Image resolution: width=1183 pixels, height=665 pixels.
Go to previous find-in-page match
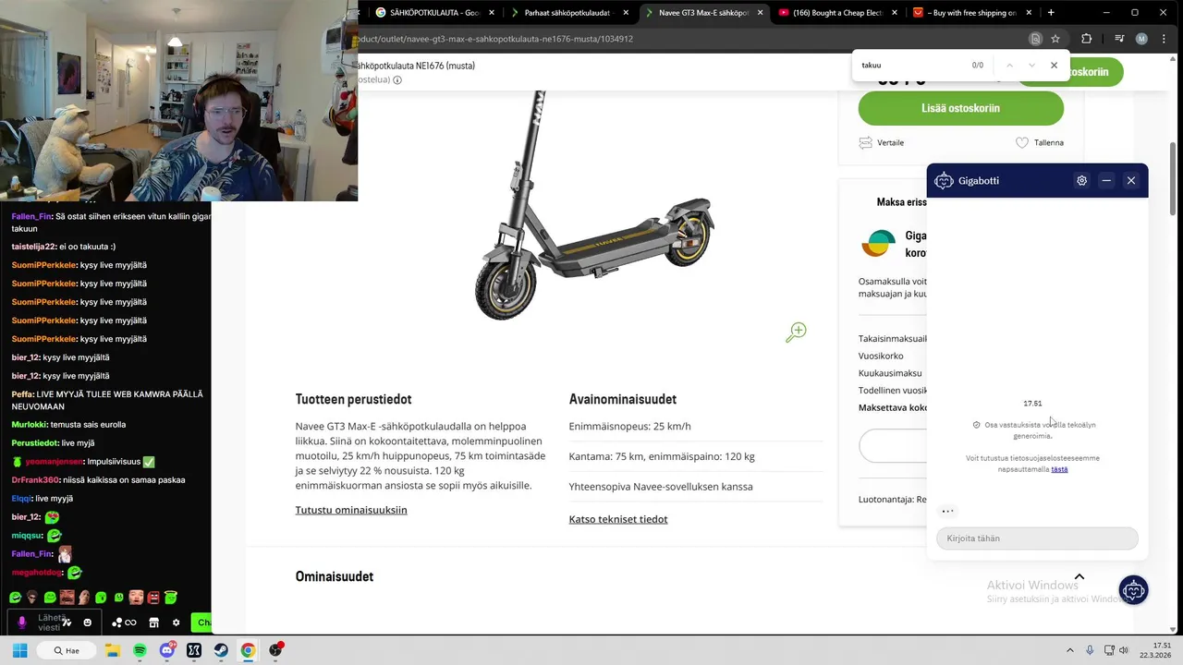coord(1009,66)
